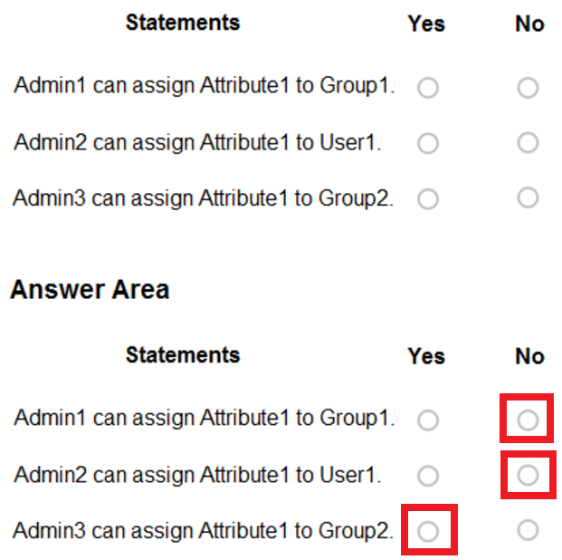This screenshot has width=562, height=560.
Task: Choose highlighted No for Admin2 in Answer Area
Action: coord(528,475)
